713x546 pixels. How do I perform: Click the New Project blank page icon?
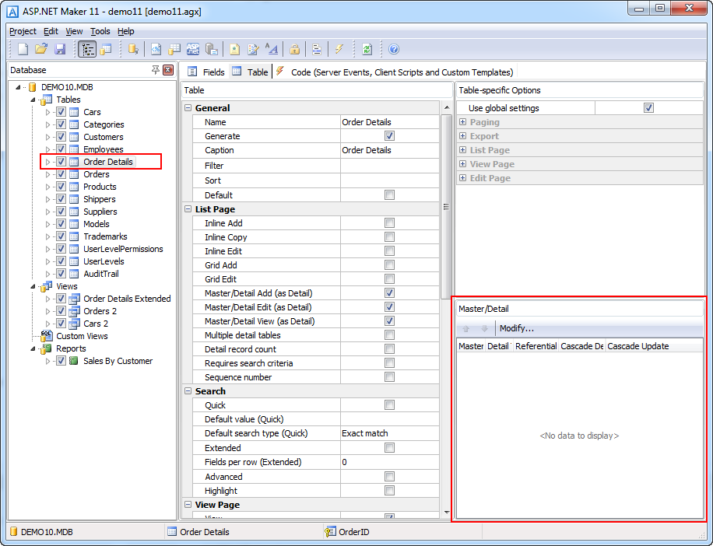[23, 49]
